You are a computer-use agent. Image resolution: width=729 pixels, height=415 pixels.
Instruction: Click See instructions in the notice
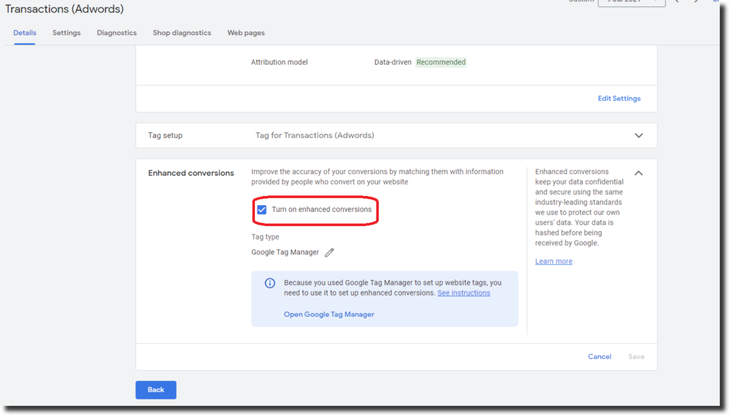pyautogui.click(x=463, y=292)
